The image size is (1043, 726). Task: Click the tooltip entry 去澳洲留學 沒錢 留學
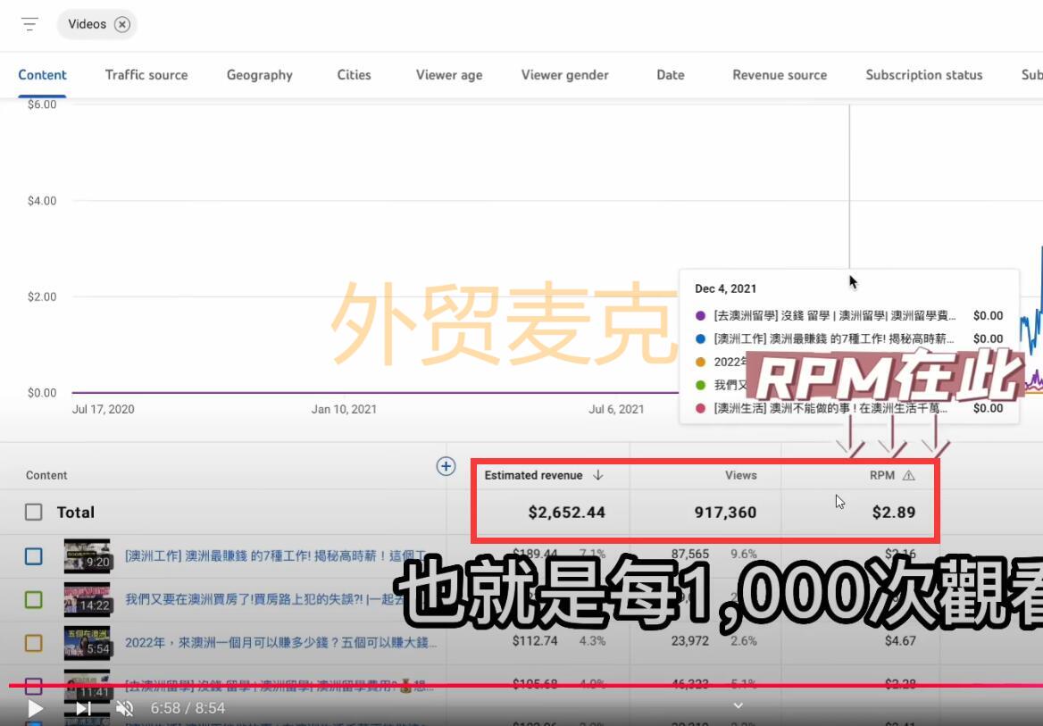pos(835,315)
